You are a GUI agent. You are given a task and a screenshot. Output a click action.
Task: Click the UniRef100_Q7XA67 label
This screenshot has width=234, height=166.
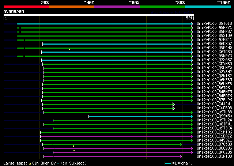point(214,60)
